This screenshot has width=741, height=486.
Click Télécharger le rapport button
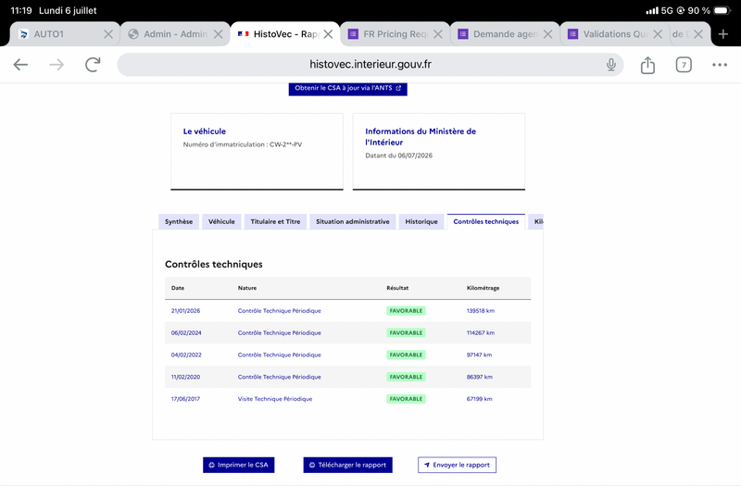(348, 465)
